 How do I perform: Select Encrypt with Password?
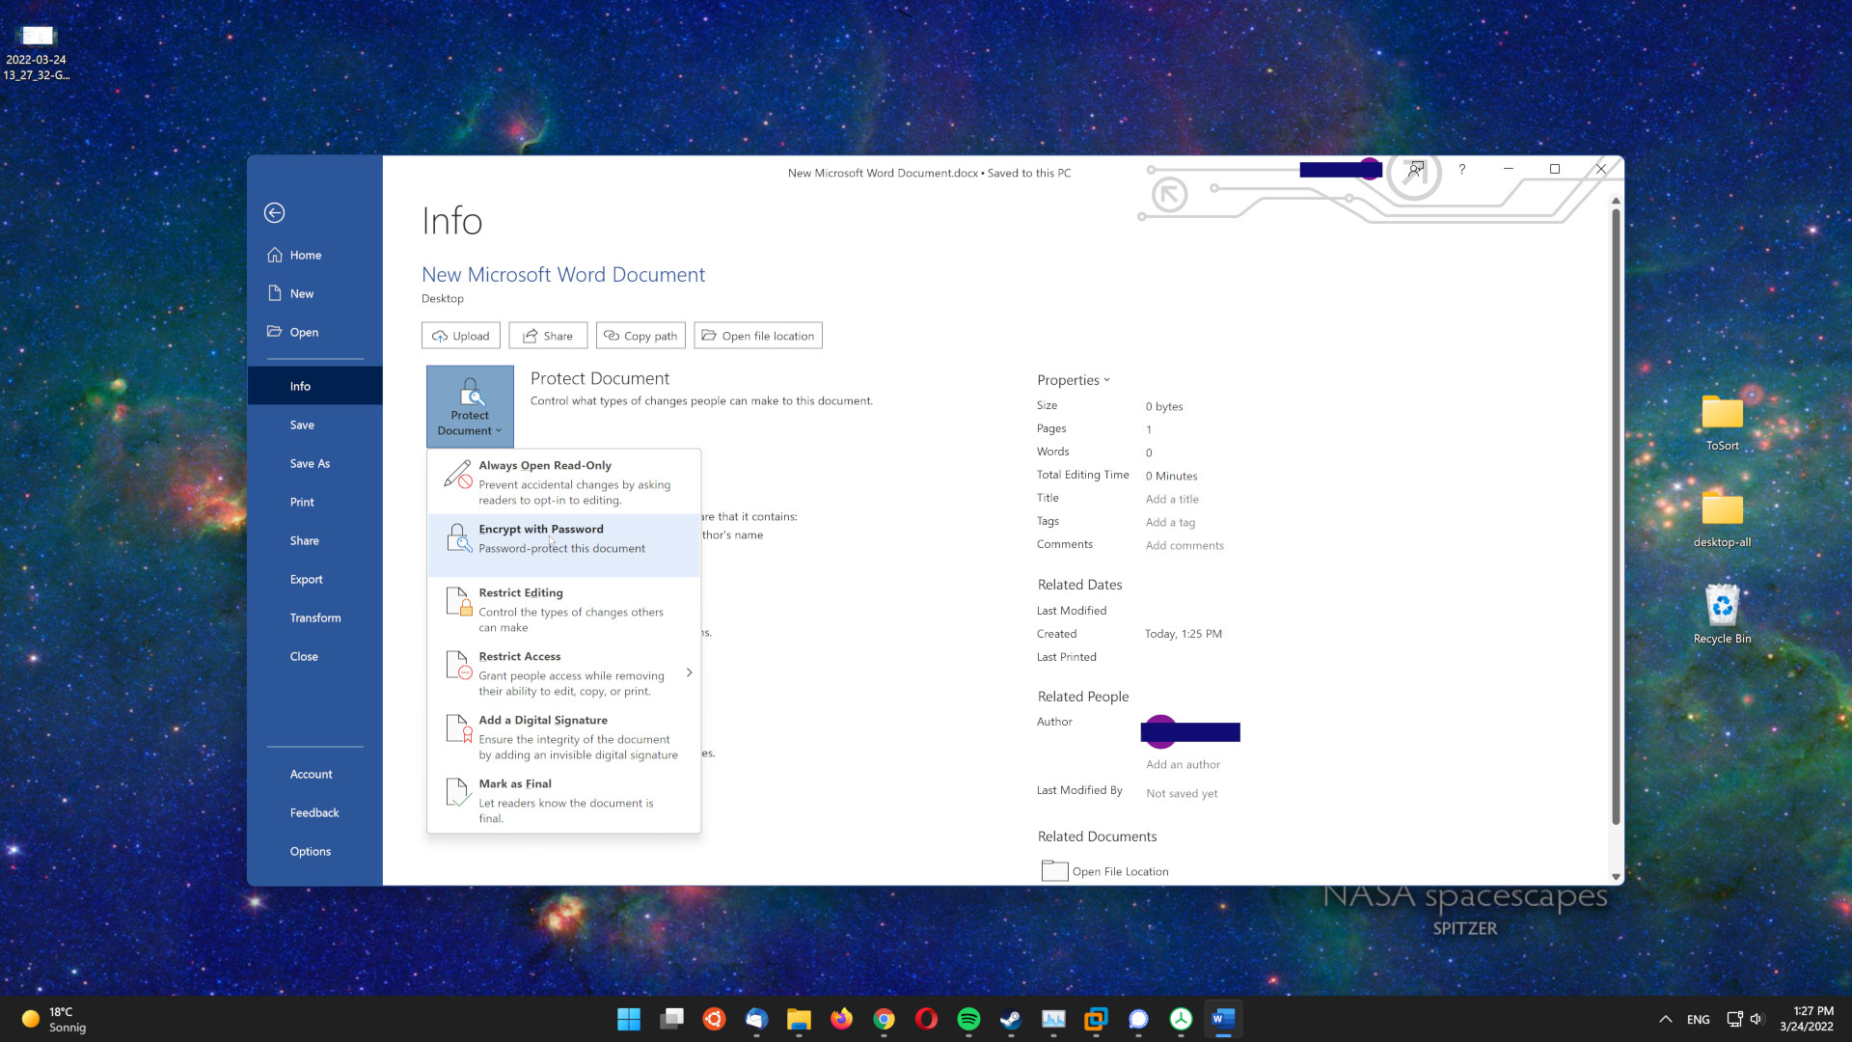(x=564, y=545)
